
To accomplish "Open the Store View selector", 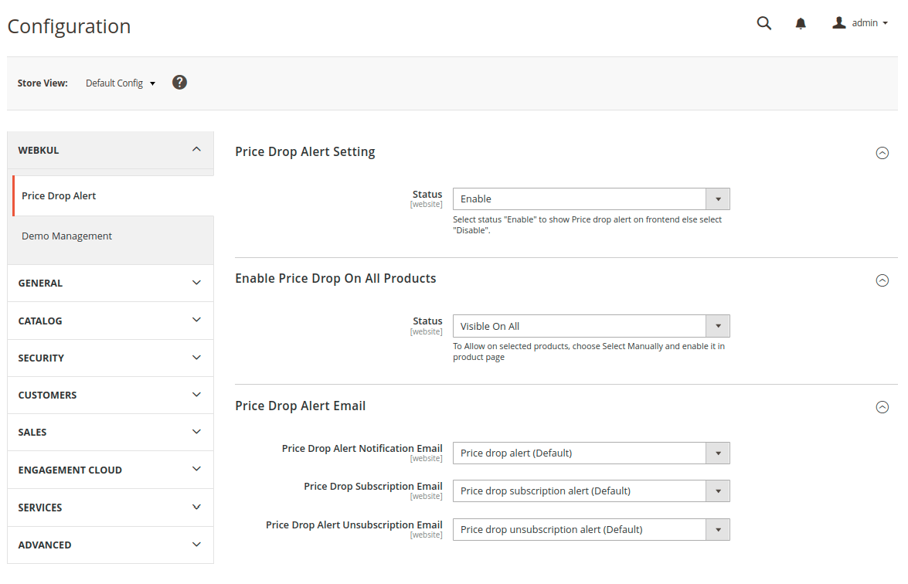I will point(120,83).
